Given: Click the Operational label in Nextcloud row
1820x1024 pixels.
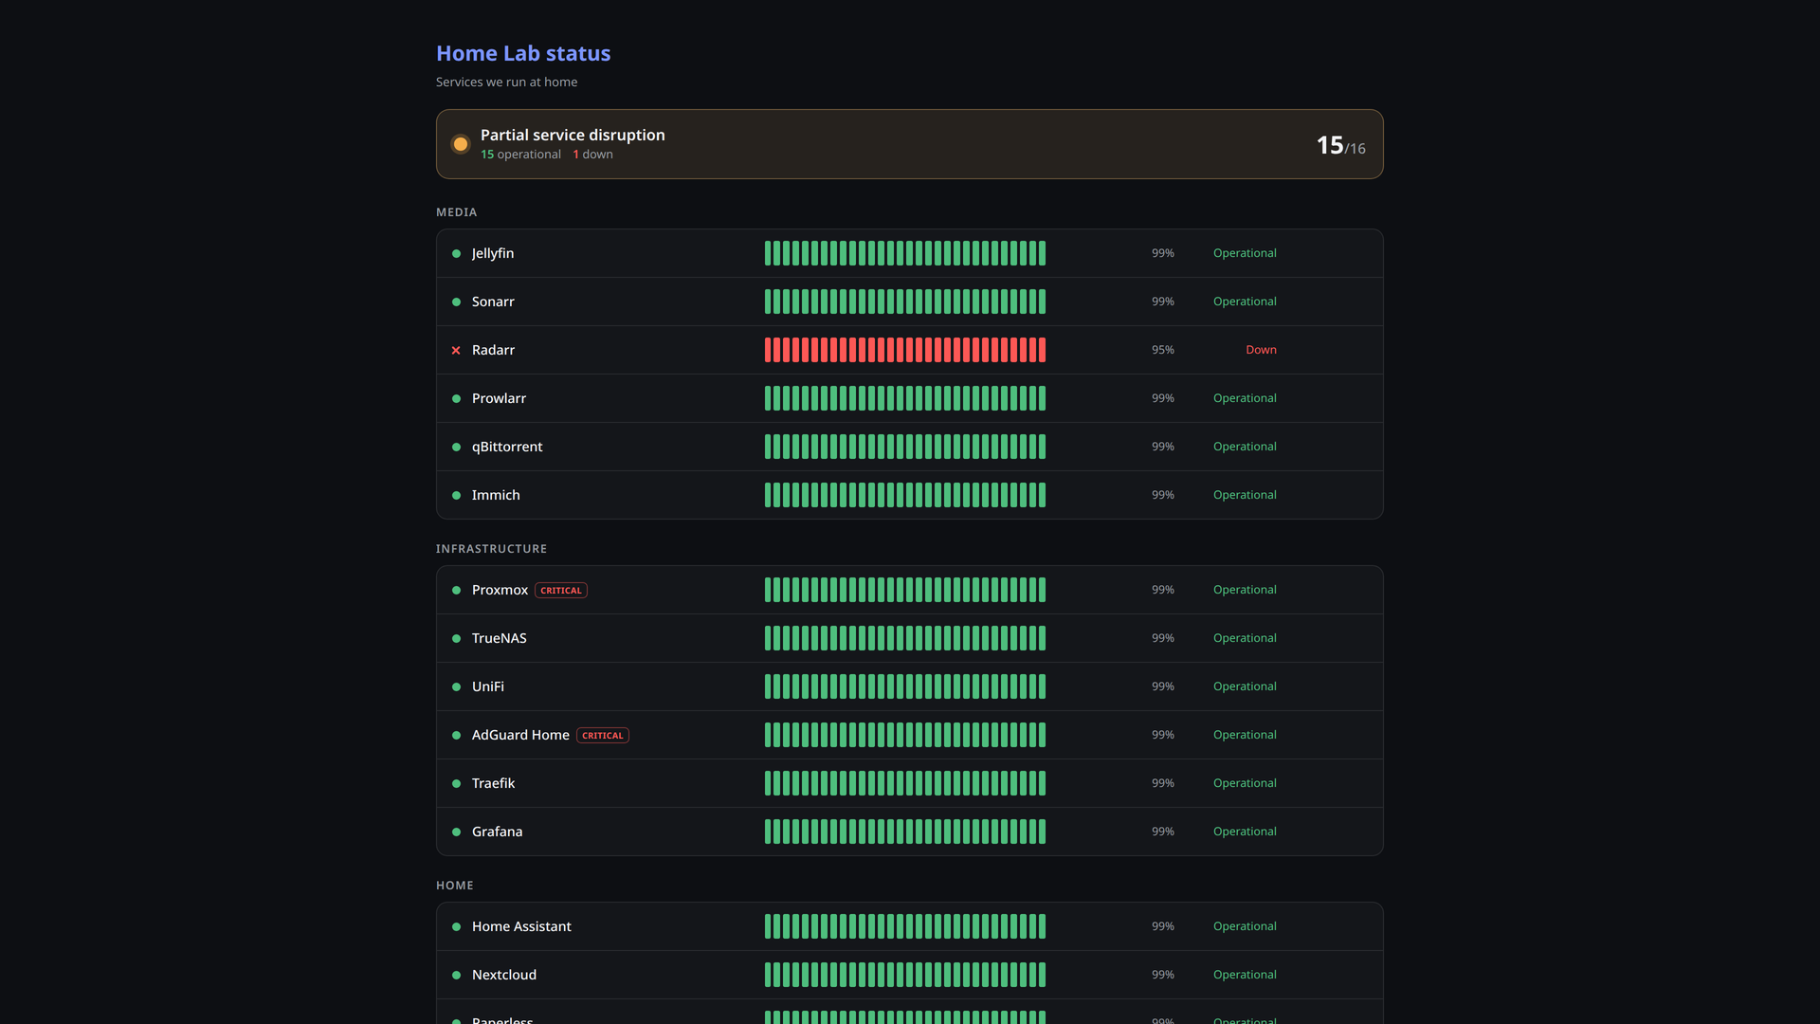Looking at the screenshot, I should [1245, 975].
